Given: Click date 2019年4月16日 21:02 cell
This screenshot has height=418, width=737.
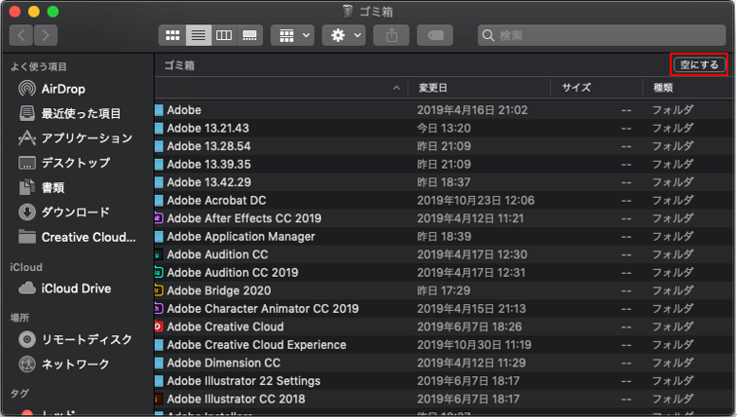Looking at the screenshot, I should (473, 110).
